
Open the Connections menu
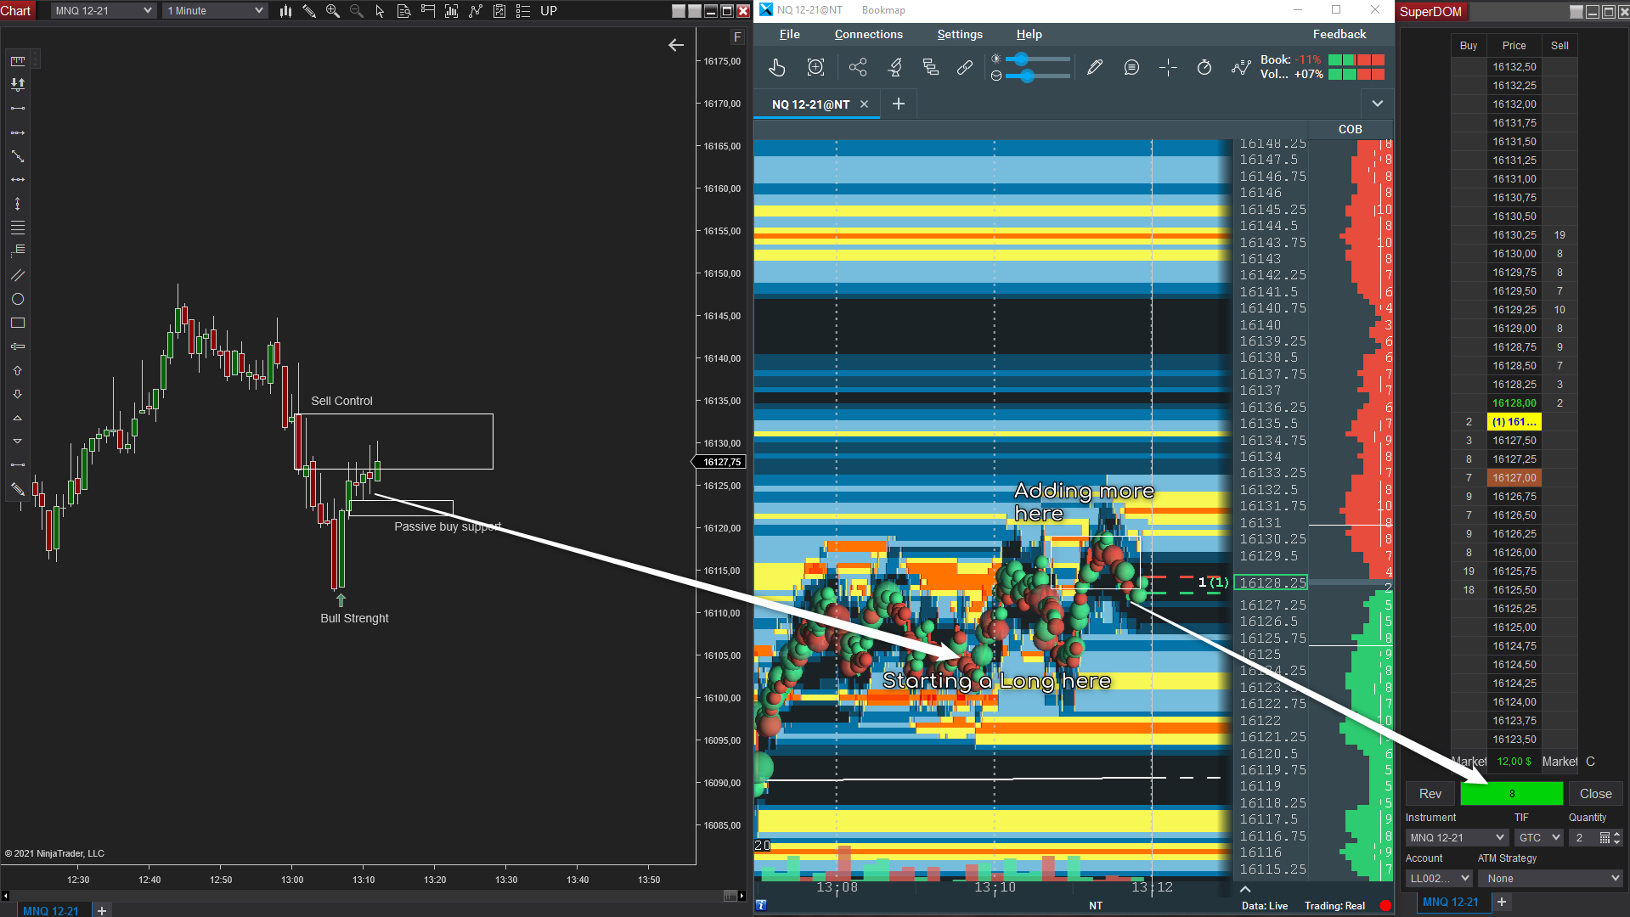point(868,34)
